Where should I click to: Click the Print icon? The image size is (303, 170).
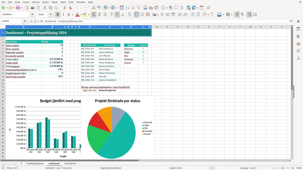coord(33,8)
